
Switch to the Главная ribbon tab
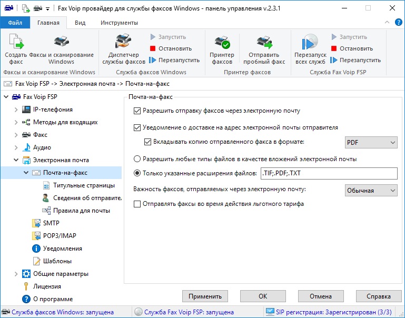click(48, 23)
